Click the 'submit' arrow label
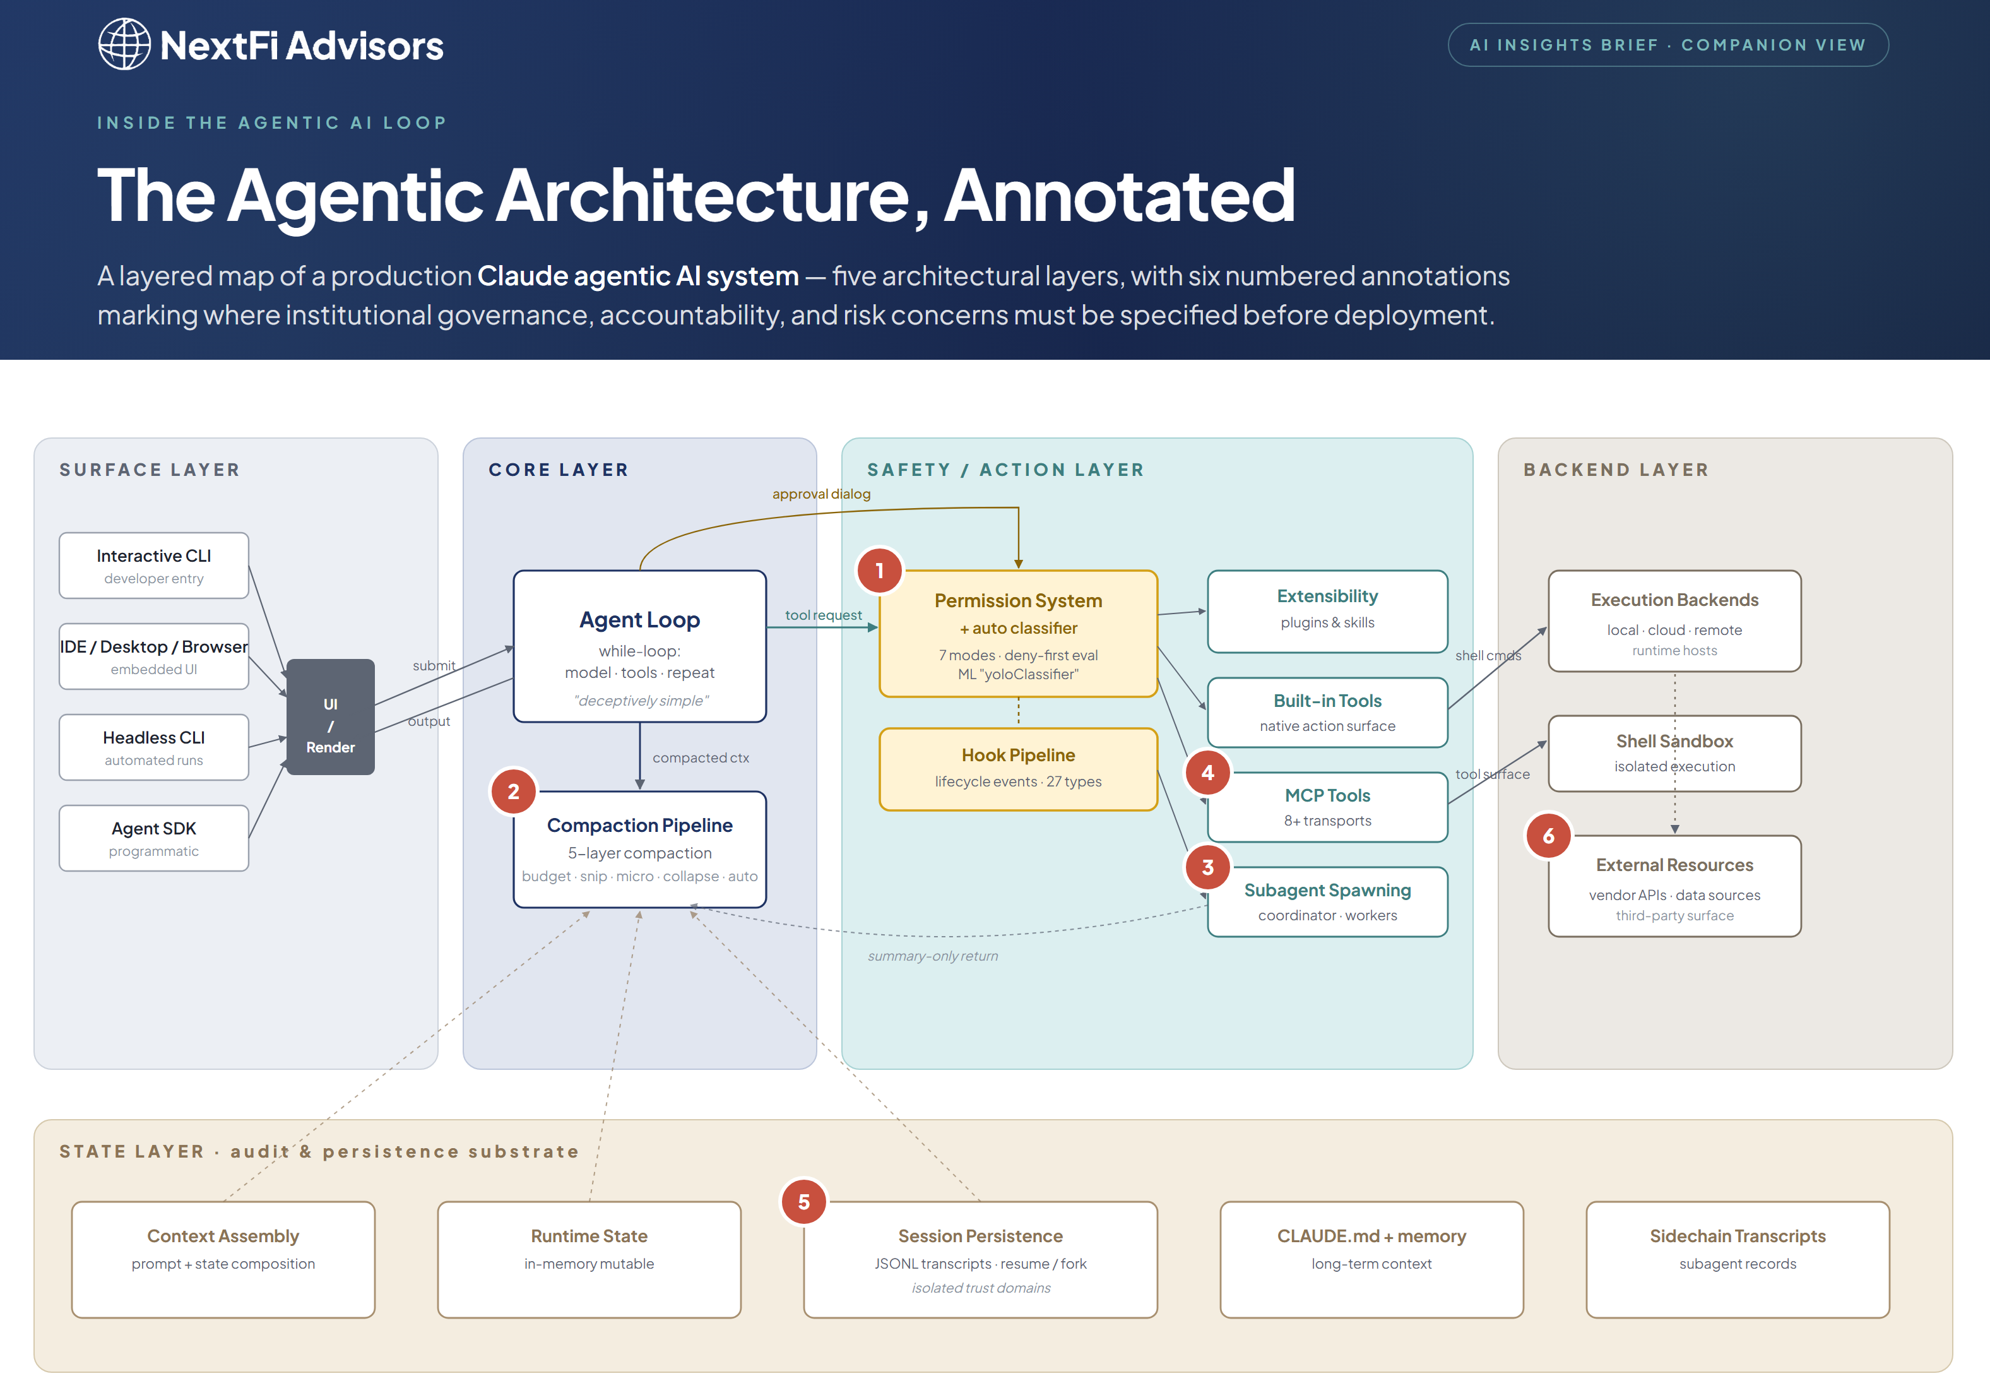Image resolution: width=1990 pixels, height=1376 pixels. tap(434, 665)
